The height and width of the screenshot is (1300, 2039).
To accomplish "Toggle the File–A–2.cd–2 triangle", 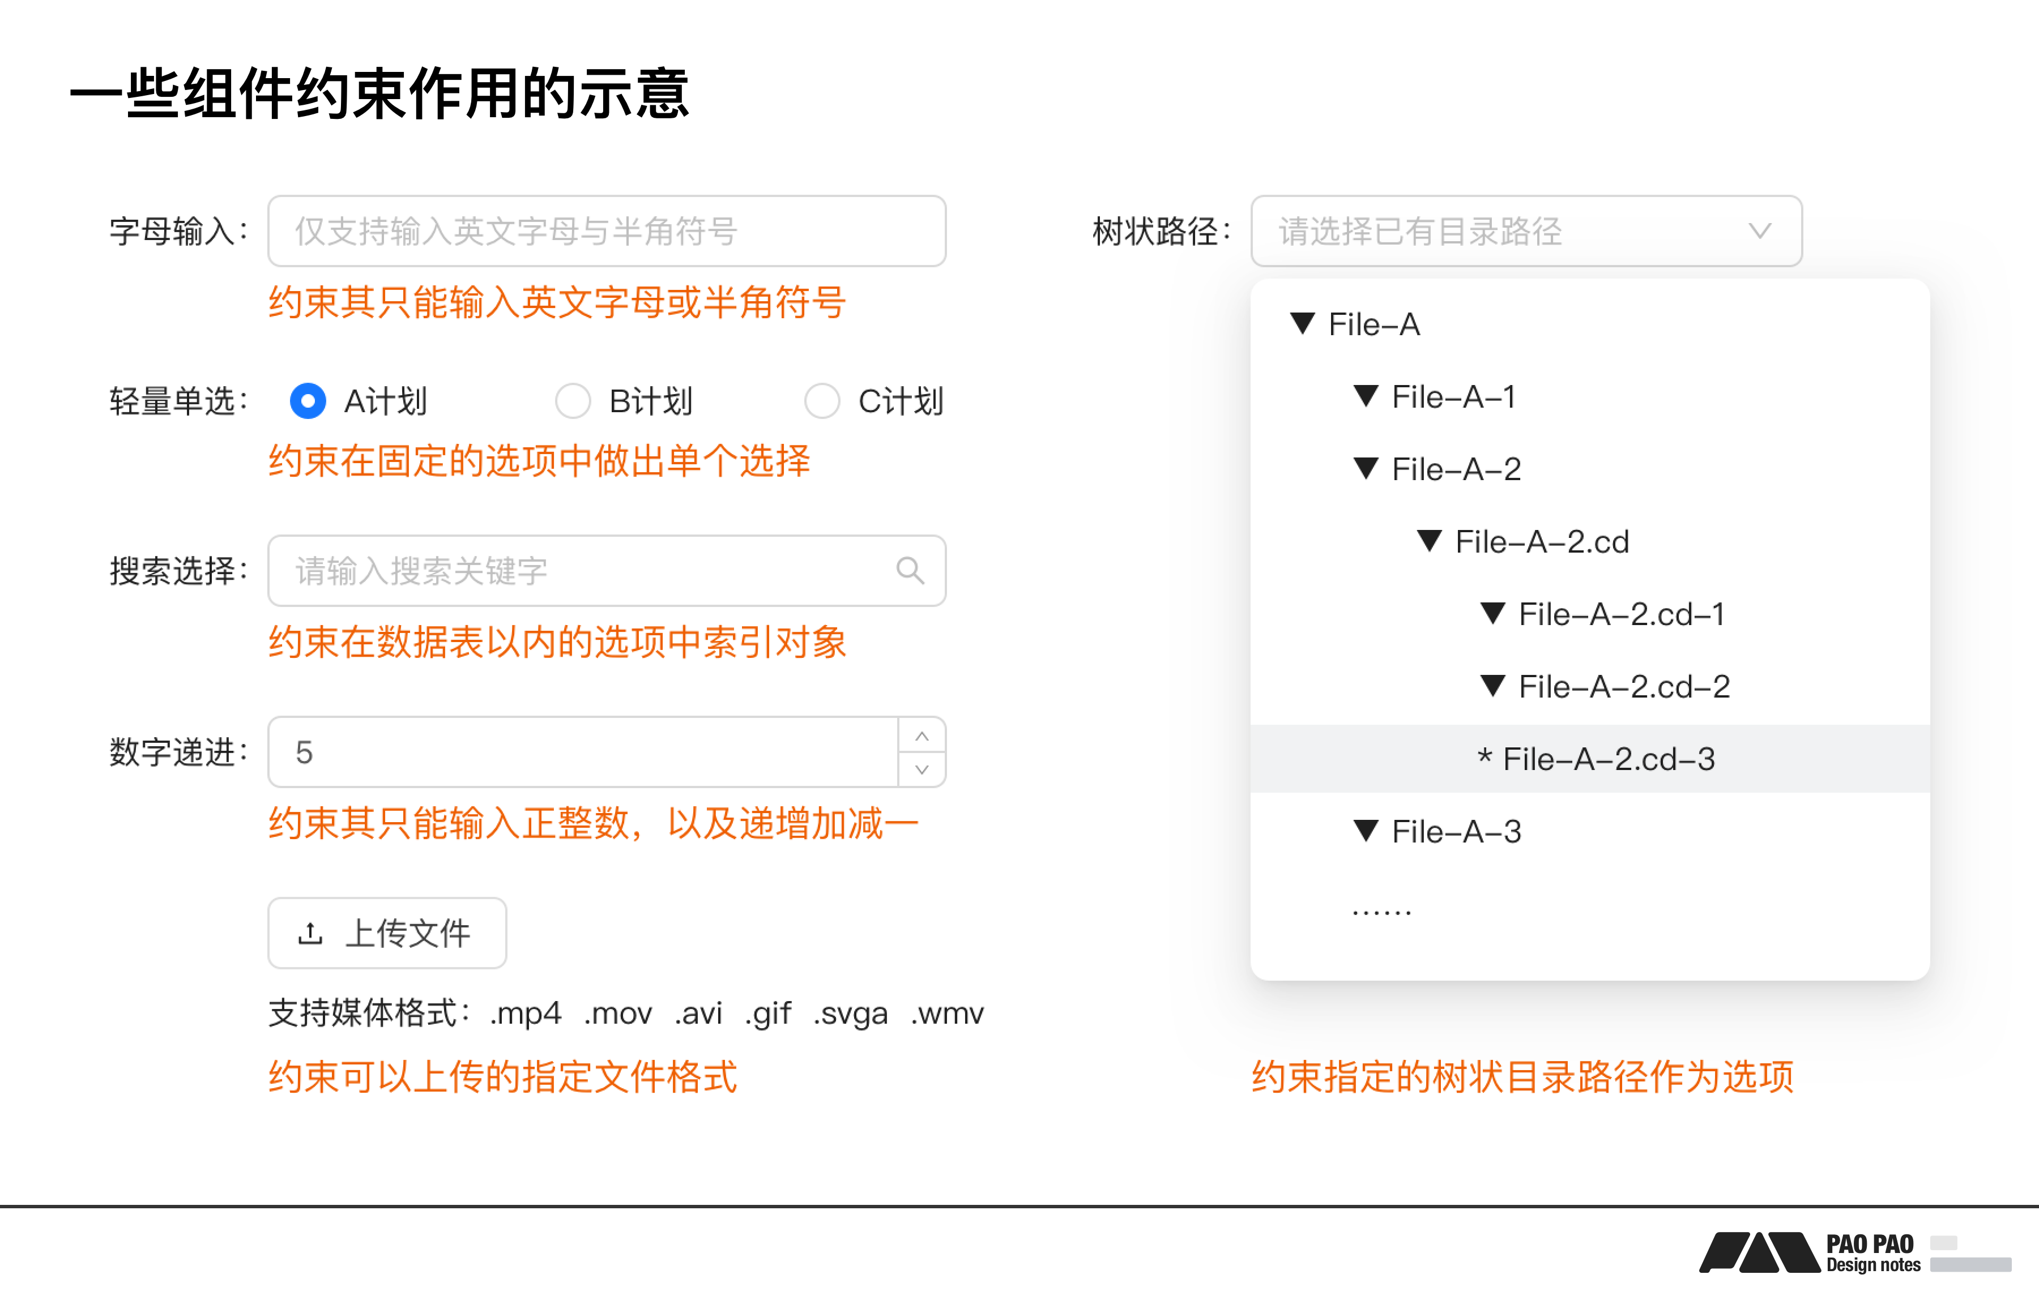I will [x=1493, y=686].
